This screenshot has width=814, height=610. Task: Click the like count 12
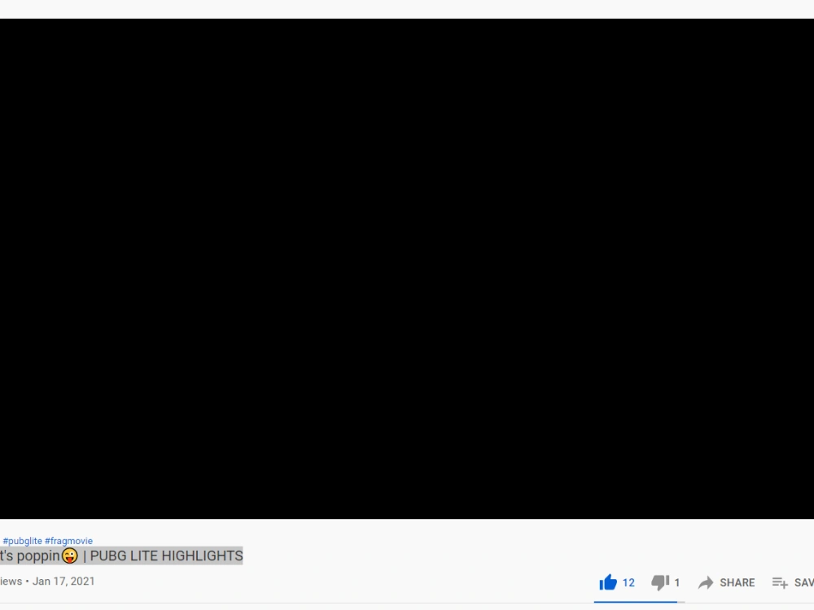pyautogui.click(x=628, y=582)
